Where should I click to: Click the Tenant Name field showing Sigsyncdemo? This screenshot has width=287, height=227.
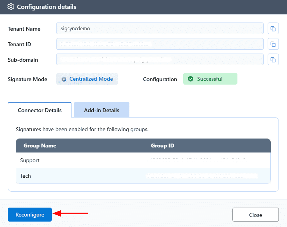click(160, 29)
